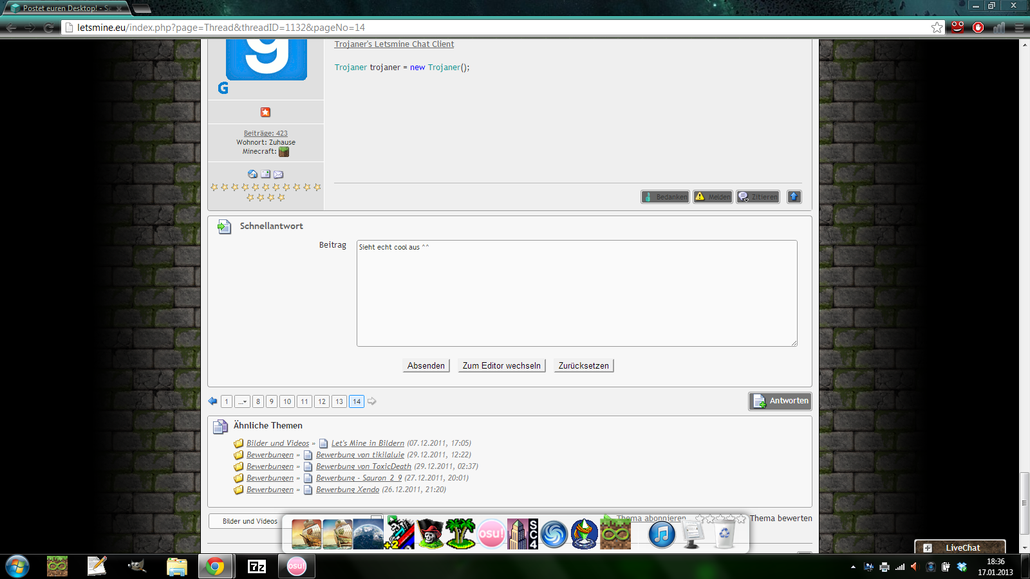This screenshot has height=579, width=1030.
Task: Toggle the volume speaker icon in tray
Action: click(914, 567)
